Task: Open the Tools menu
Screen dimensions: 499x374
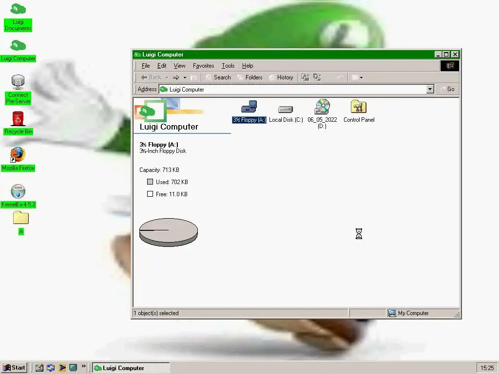Action: point(228,66)
